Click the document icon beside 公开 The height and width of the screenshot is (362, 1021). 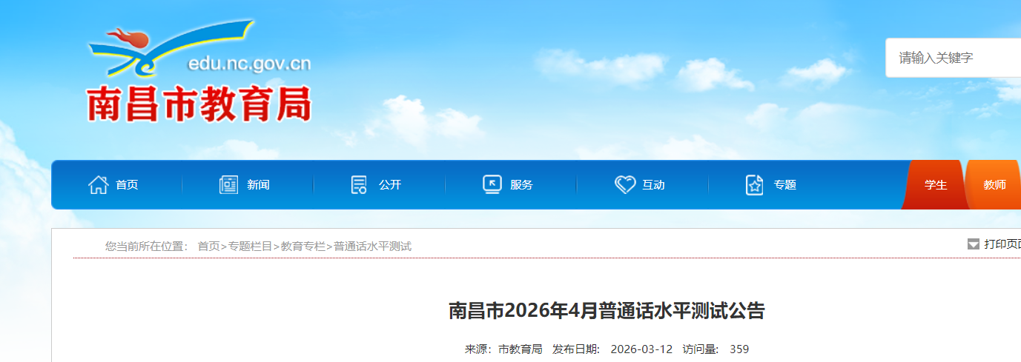(360, 184)
